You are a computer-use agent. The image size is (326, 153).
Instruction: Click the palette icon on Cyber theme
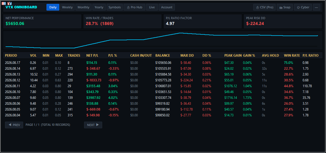point(298,7)
